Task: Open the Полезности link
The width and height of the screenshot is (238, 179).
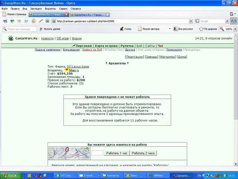Action: [174, 50]
